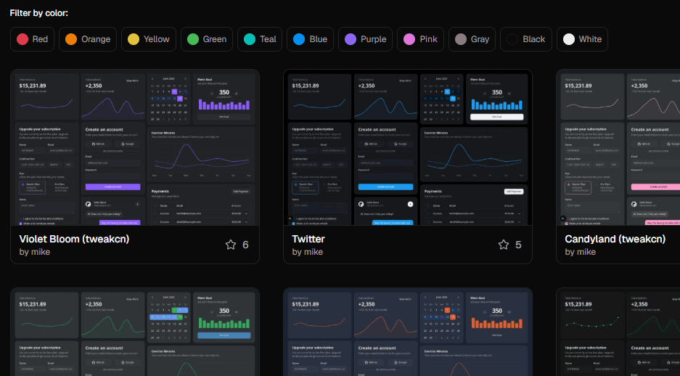
Task: Enable the Pink color filter
Action: pyautogui.click(x=420, y=39)
